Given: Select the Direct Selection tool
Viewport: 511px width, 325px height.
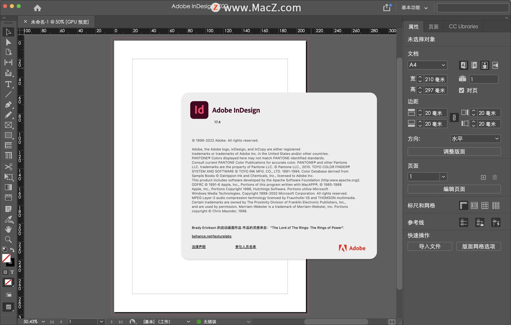Looking at the screenshot, I should 8,42.
